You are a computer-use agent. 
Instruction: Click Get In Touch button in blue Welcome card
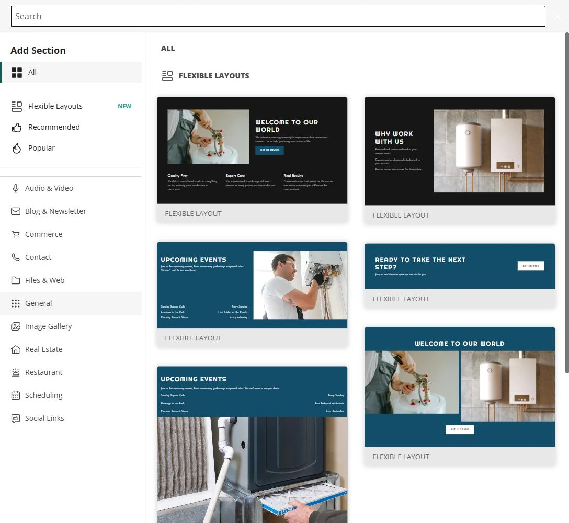tap(460, 429)
